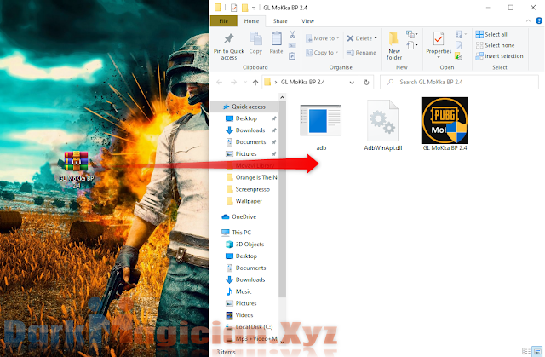Click Invert selection in ribbon
This screenshot has height=357, width=545.
tap(500, 56)
